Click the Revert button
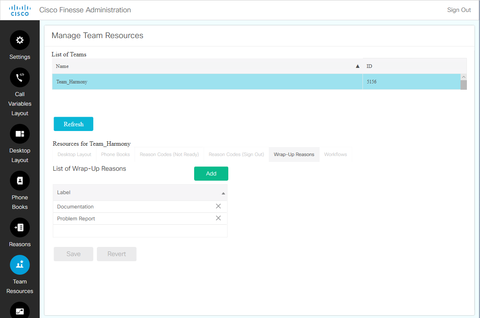The image size is (480, 318). (x=117, y=254)
